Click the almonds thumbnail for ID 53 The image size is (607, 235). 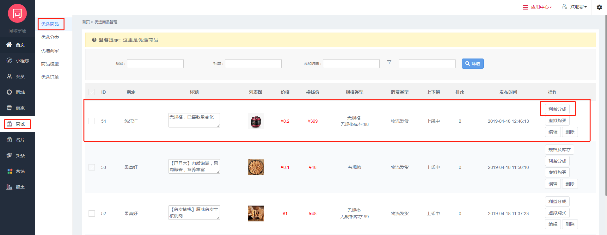click(x=256, y=167)
